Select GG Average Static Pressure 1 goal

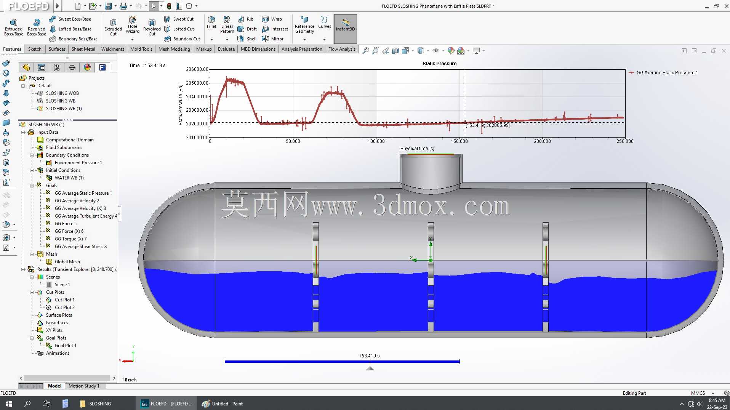(83, 193)
